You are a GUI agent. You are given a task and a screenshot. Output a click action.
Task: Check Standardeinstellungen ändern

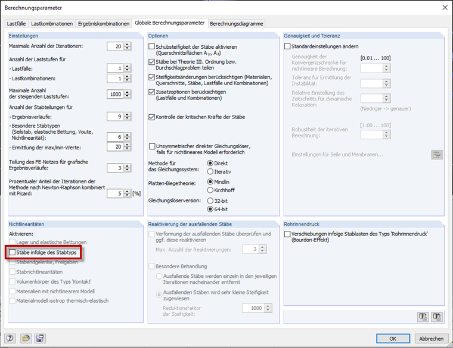[287, 46]
